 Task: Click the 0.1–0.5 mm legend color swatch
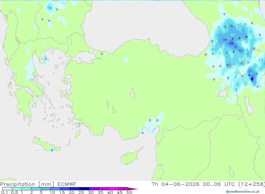coord(7,189)
